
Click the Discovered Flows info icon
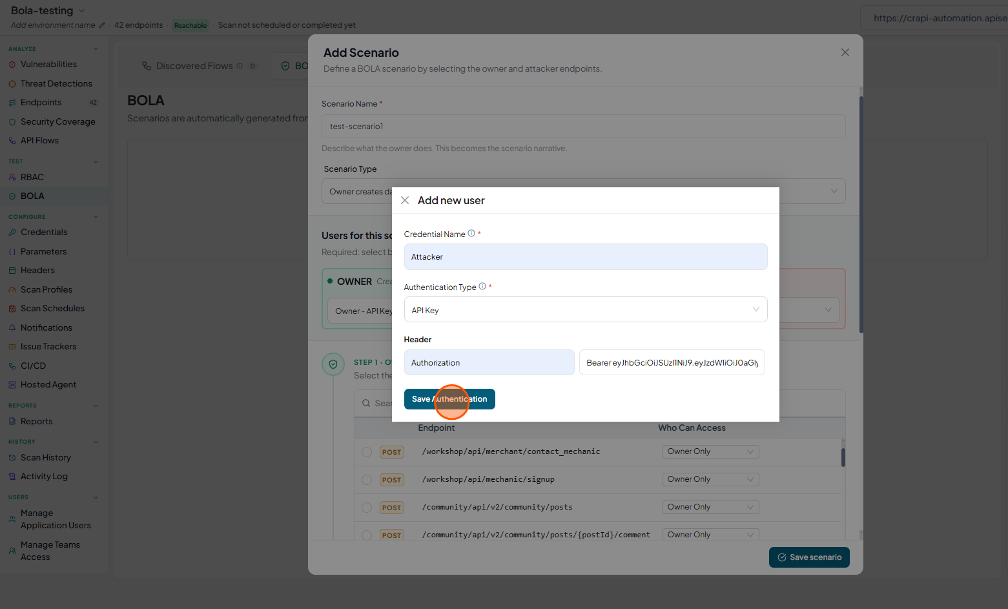[240, 66]
